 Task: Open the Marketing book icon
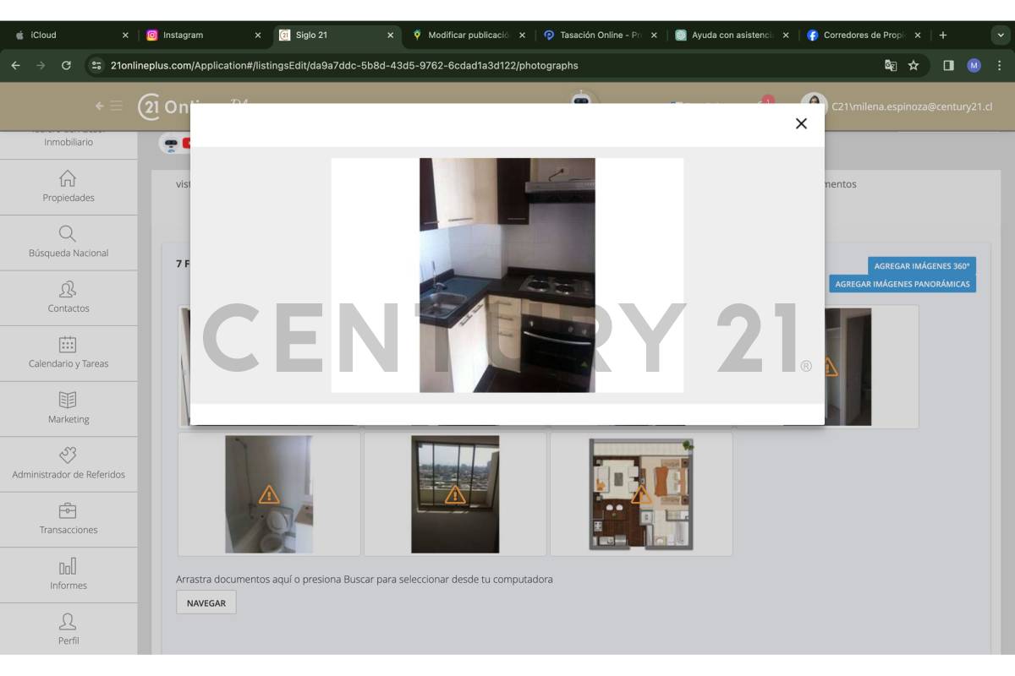click(x=68, y=400)
